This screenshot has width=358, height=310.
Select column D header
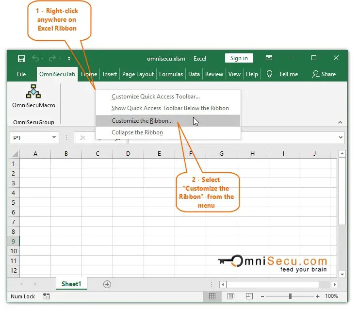(x=128, y=154)
